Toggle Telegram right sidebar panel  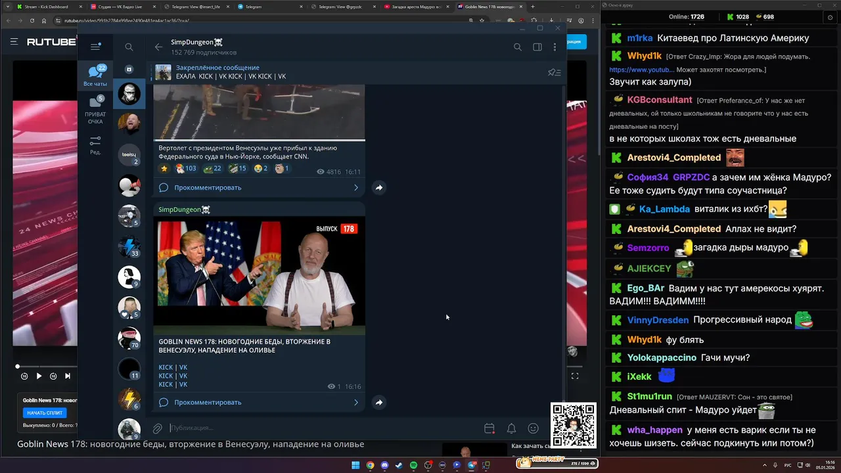(x=537, y=47)
